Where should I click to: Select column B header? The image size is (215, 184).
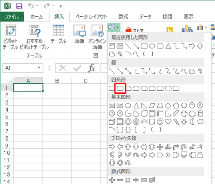(57, 81)
